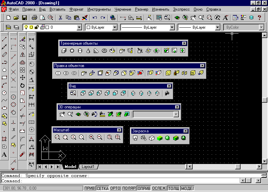
Task: Click in the Command line input
Action: (121, 181)
